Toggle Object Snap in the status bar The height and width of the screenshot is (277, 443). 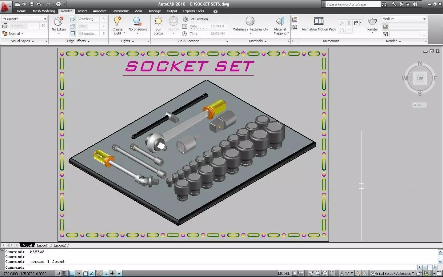[85, 273]
